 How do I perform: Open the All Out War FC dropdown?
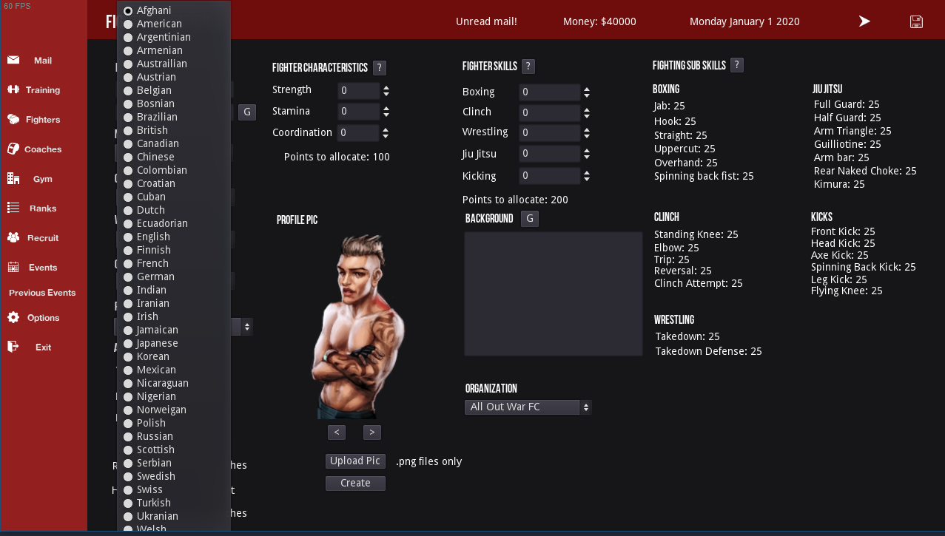coord(528,407)
